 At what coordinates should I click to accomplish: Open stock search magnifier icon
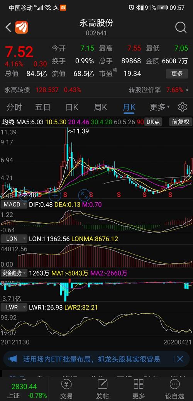(181, 27)
